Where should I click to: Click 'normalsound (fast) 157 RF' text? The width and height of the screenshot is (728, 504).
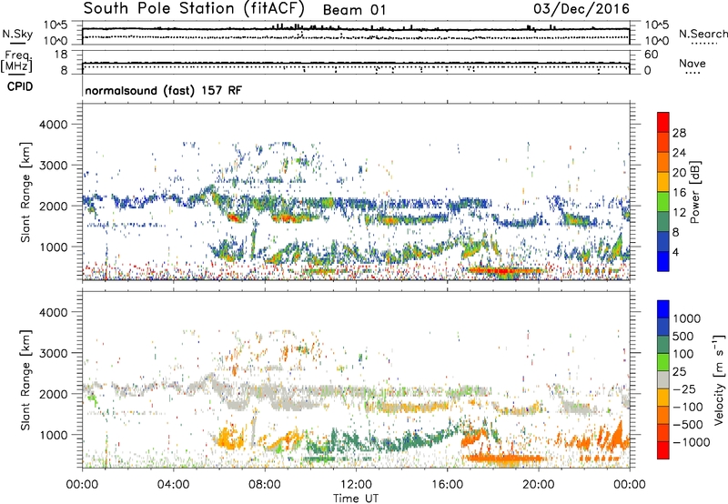tap(164, 90)
